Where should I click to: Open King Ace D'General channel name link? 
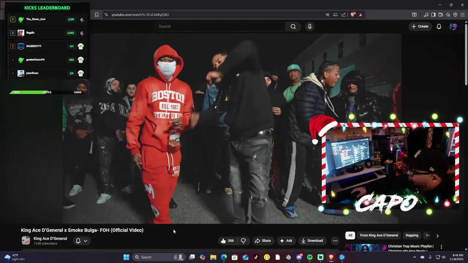tap(50, 239)
